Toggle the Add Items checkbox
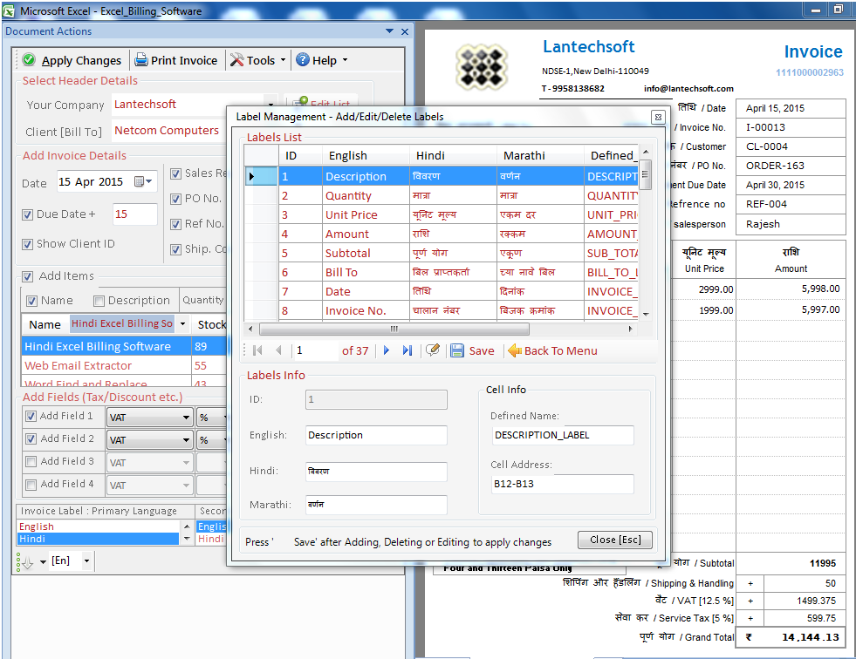856x659 pixels. (27, 276)
